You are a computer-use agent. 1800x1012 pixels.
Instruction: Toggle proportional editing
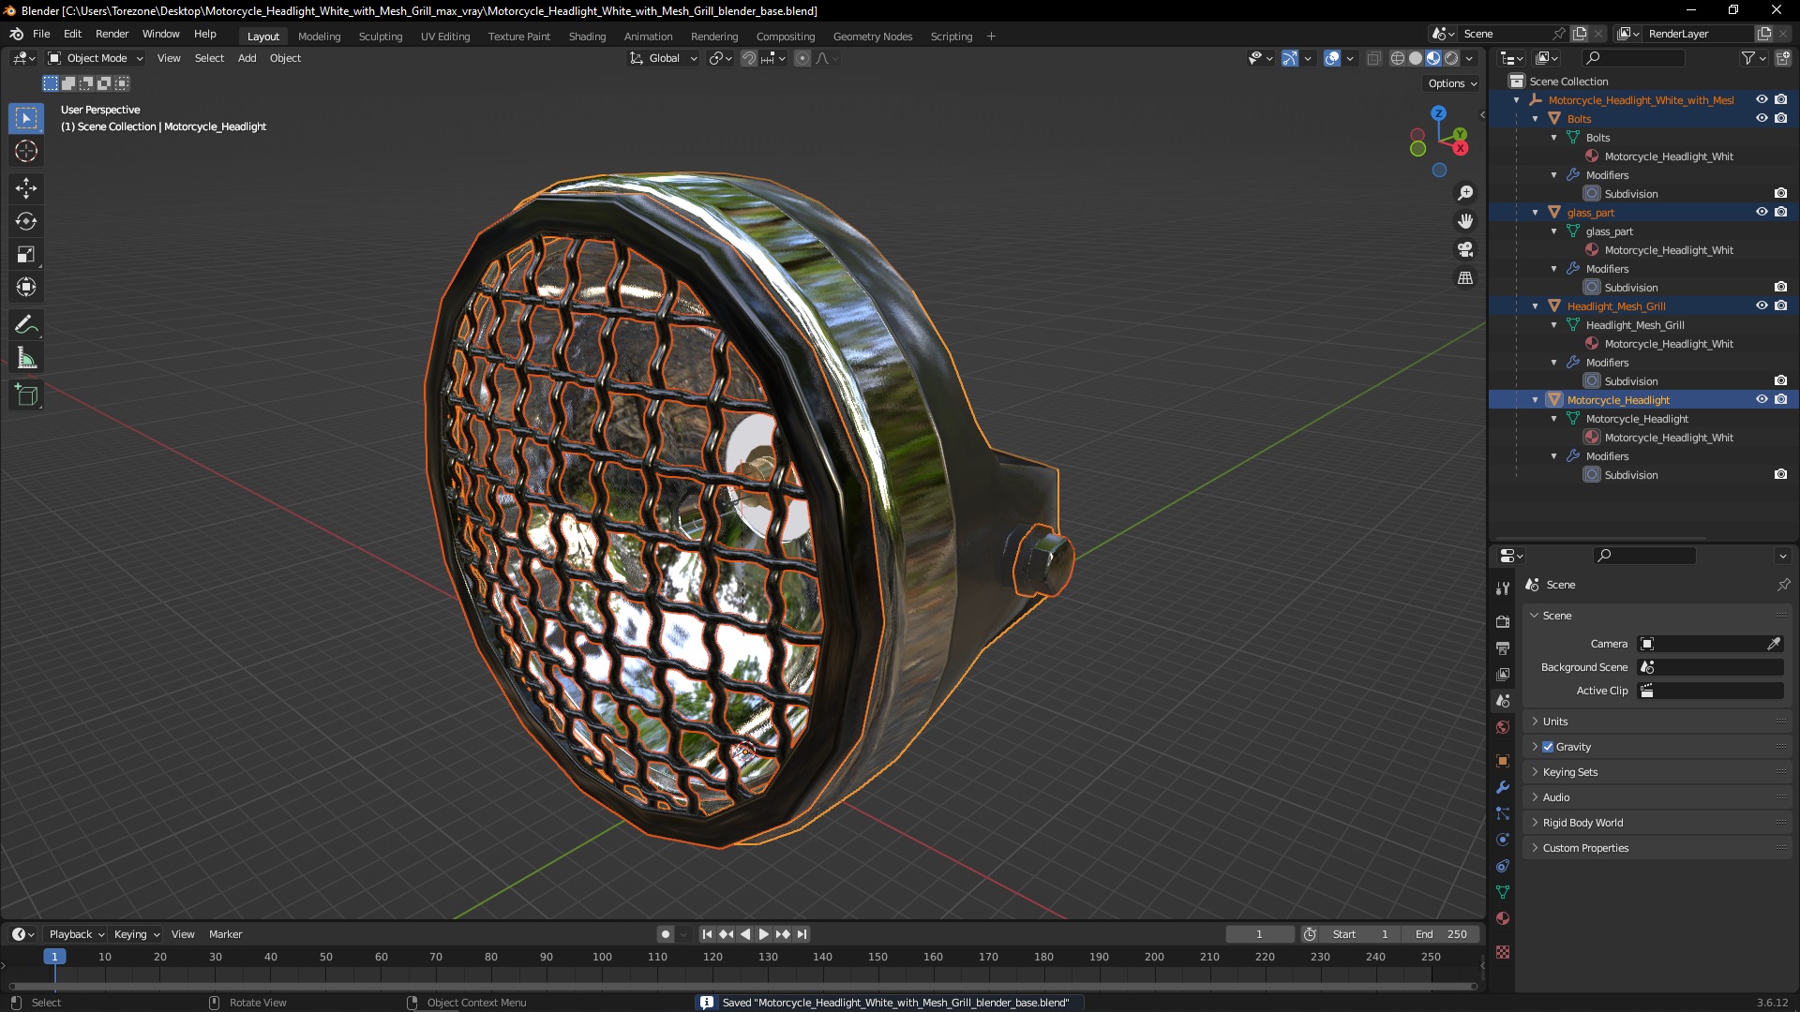[802, 58]
